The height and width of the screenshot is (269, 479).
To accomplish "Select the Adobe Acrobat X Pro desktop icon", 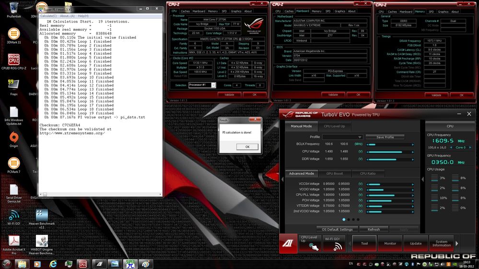I will [14, 245].
